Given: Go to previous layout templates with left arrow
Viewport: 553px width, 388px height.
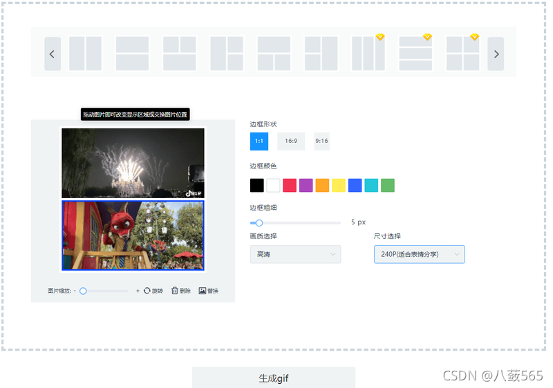Looking at the screenshot, I should click(x=53, y=54).
